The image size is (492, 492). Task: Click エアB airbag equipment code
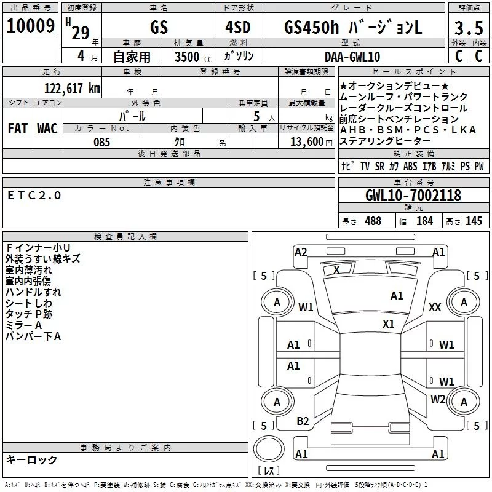point(429,166)
